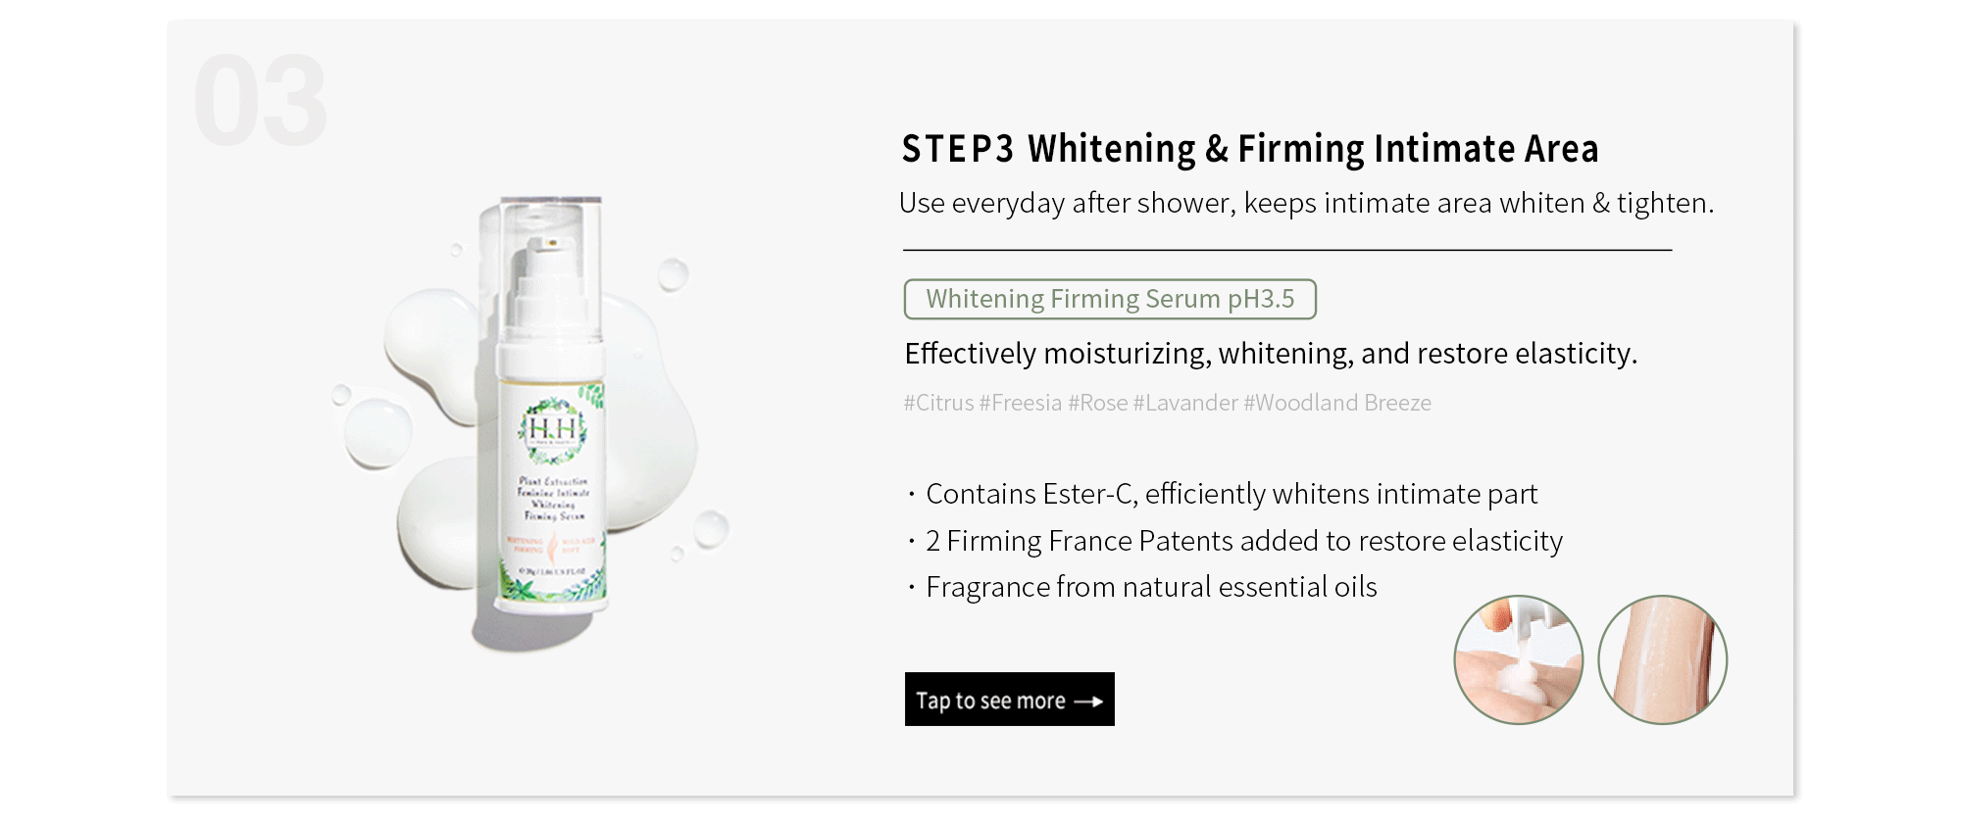1961x825 pixels.
Task: Click the Tap to see more button
Action: [x=1008, y=700]
